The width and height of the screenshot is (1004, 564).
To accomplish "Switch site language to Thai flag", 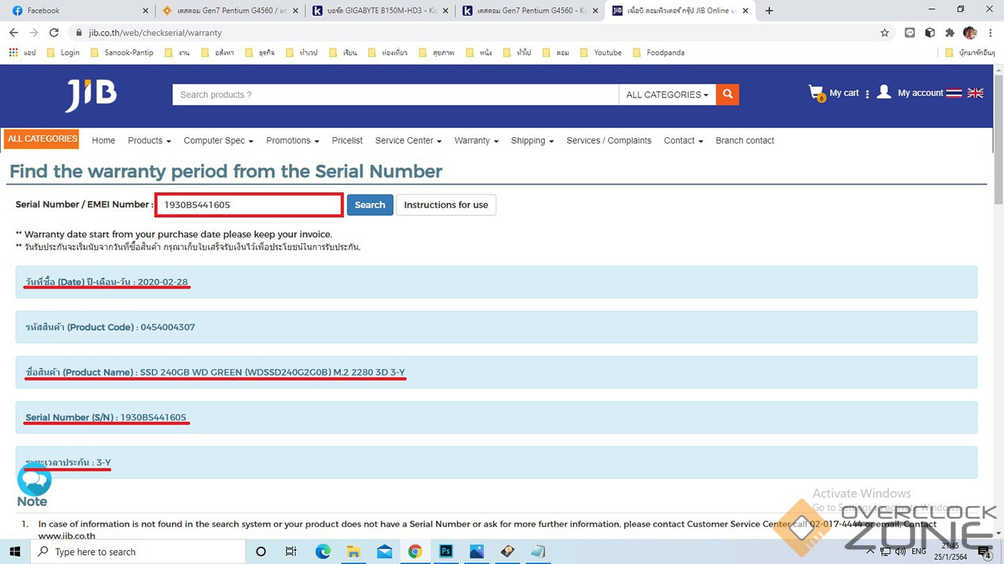I will pyautogui.click(x=954, y=93).
